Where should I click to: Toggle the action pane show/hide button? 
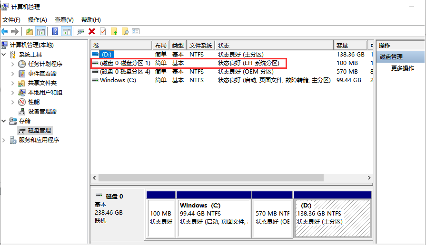point(66,31)
